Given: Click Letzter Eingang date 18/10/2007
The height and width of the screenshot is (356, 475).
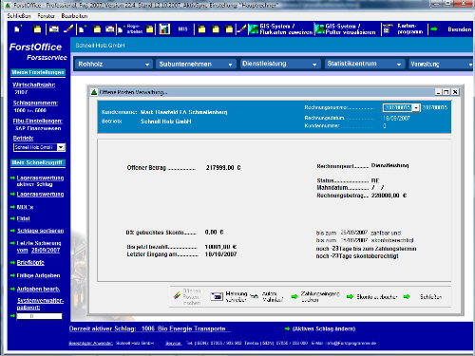Looking at the screenshot, I should [x=220, y=254].
